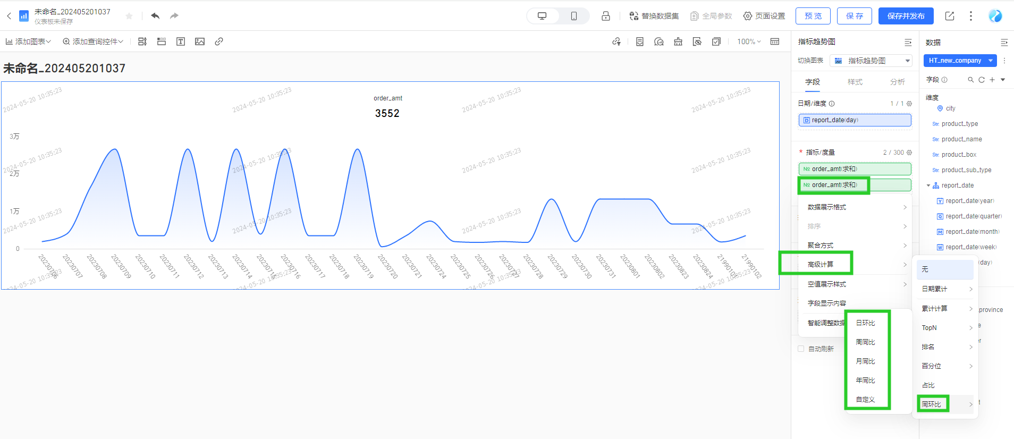Collapse the report_date tree node

(928, 185)
